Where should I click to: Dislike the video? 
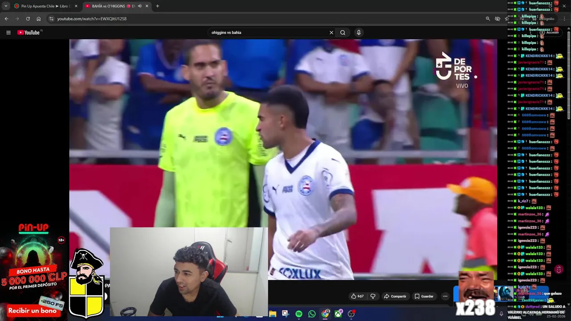[373, 296]
